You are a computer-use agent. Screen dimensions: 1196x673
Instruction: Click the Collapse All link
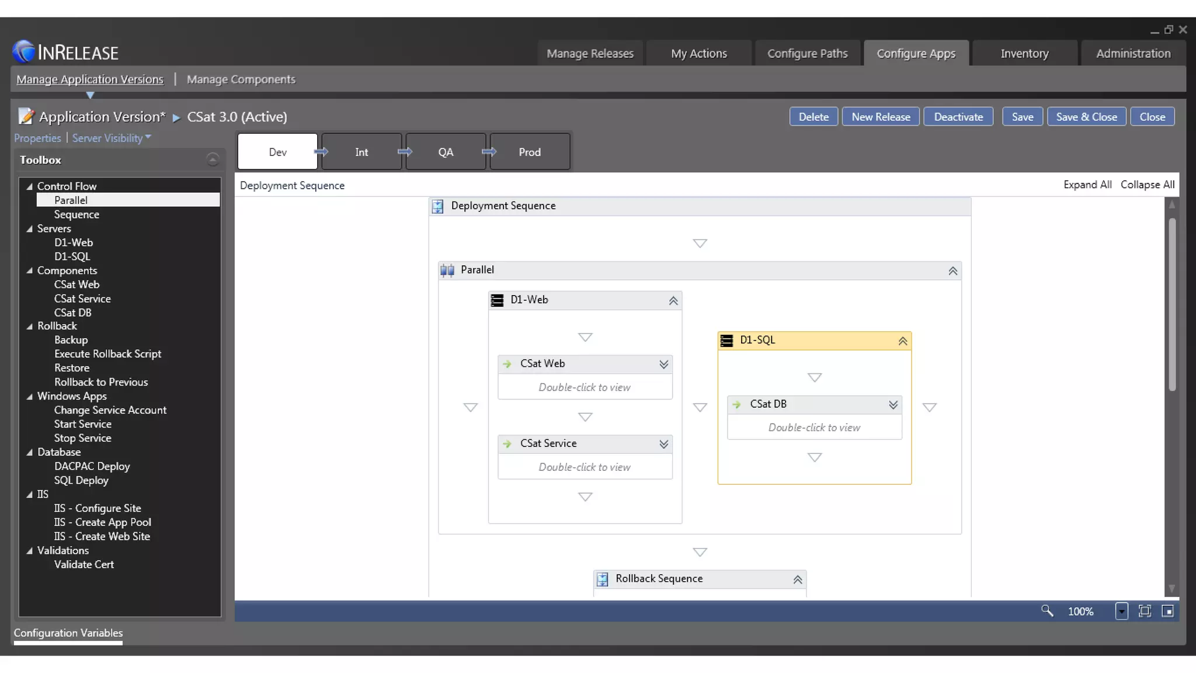1147,185
